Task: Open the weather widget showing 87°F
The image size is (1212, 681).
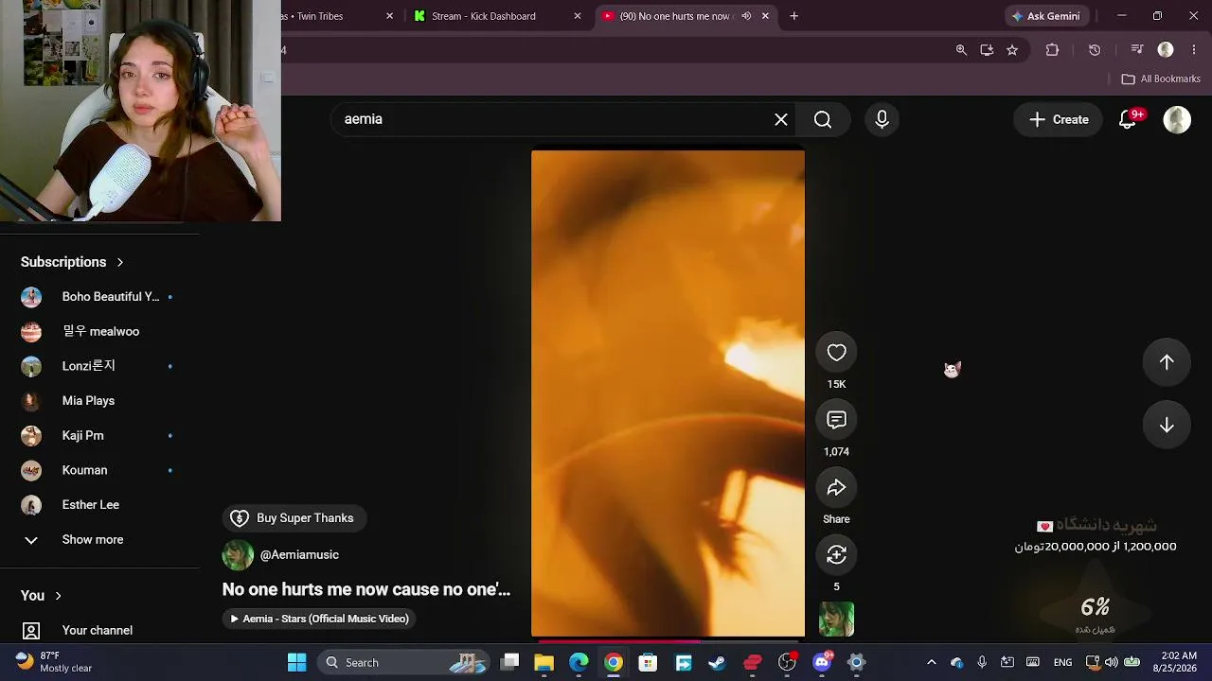Action: [55, 662]
